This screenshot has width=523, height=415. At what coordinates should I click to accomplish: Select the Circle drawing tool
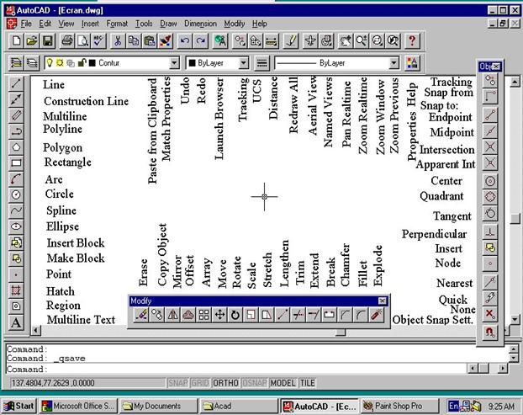tap(16, 194)
